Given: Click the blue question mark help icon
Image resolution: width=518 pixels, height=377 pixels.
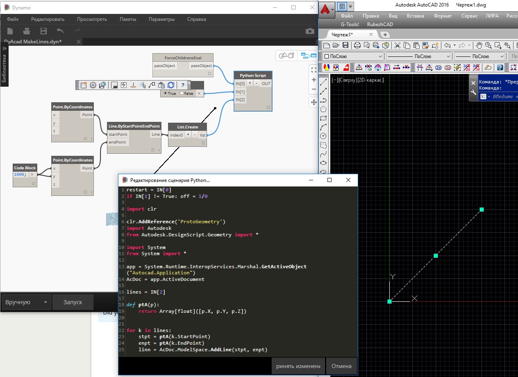Looking at the screenshot, I should point(500,67).
